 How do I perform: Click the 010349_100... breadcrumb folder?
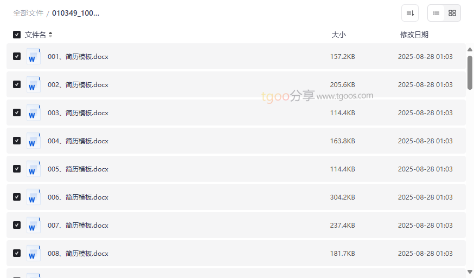(x=75, y=13)
